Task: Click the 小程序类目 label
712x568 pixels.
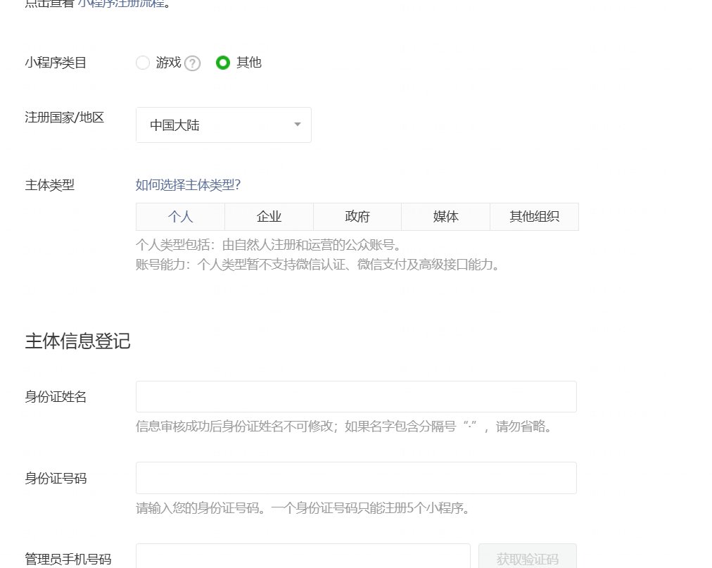Action: tap(56, 63)
